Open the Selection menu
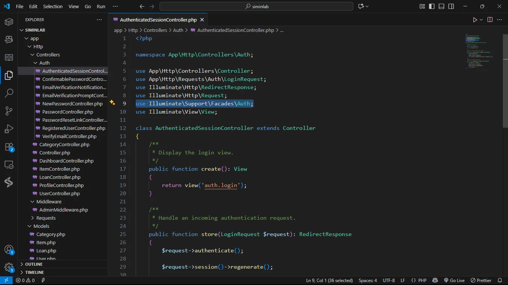The width and height of the screenshot is (508, 285). pos(53,6)
